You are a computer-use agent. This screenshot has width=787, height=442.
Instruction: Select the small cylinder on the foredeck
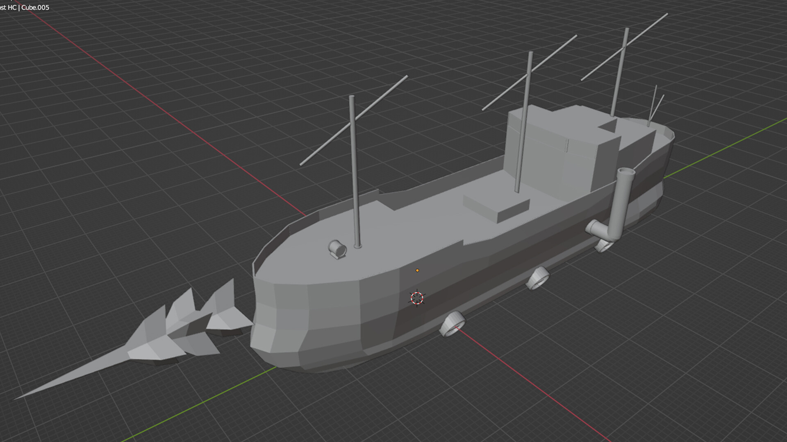337,248
